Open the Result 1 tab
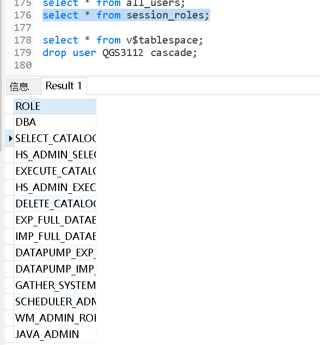Image resolution: width=320 pixels, height=345 pixels. click(x=64, y=86)
